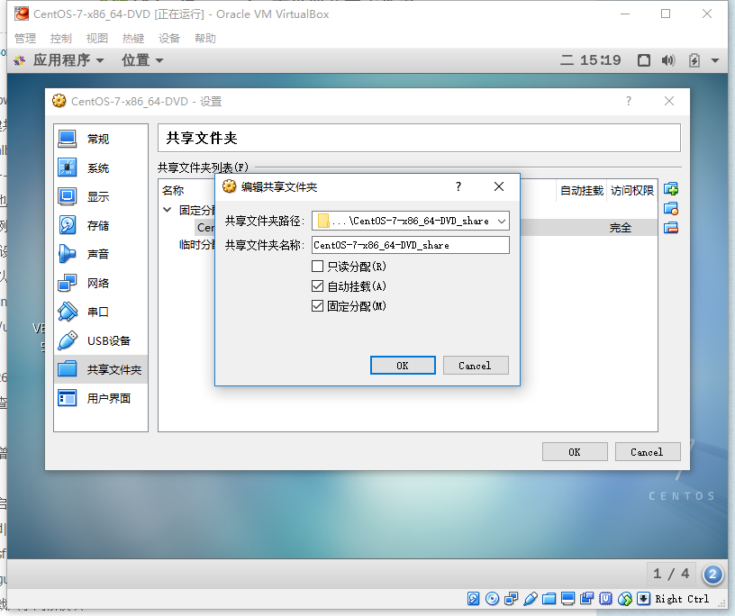Click the USB status bar icon
Image resolution: width=735 pixels, height=616 pixels.
click(531, 599)
